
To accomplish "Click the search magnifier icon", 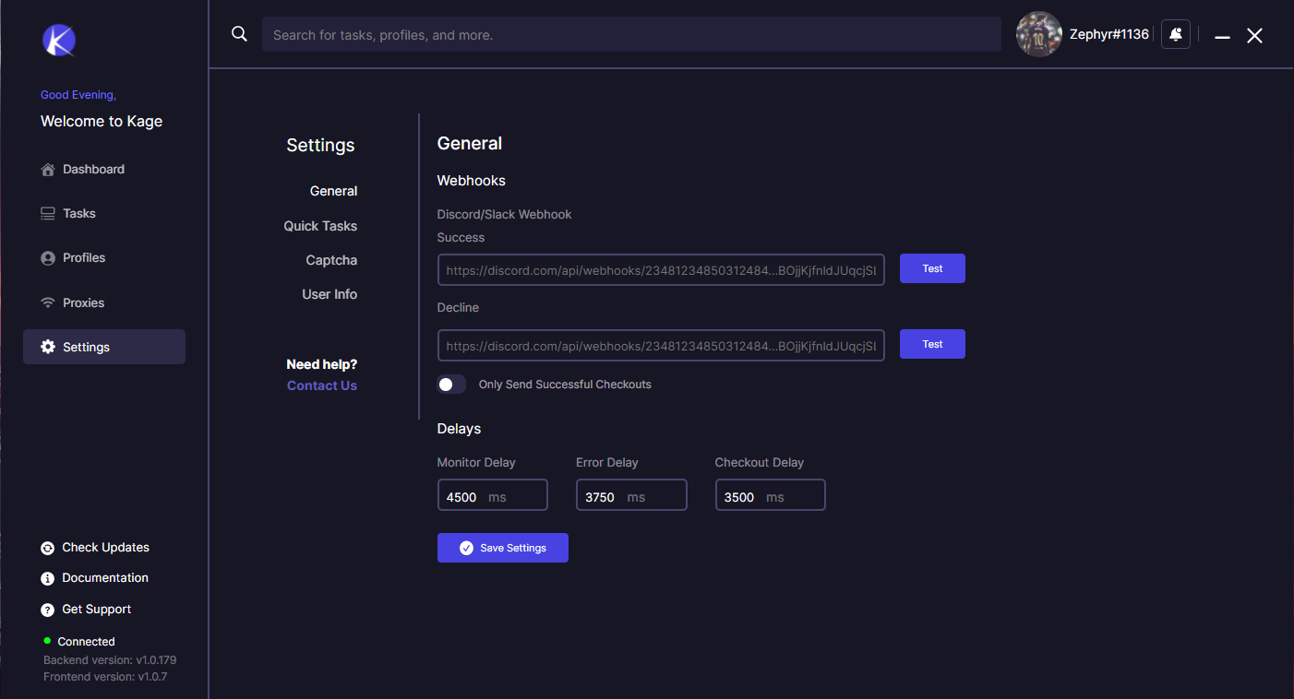I will [239, 34].
